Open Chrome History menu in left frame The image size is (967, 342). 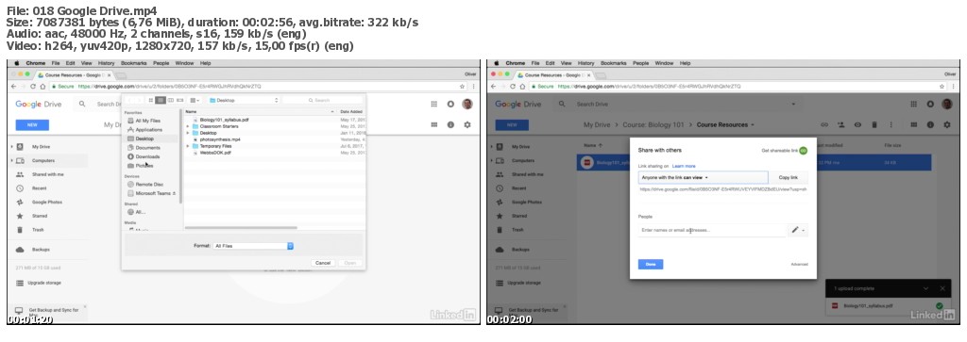[x=106, y=63]
